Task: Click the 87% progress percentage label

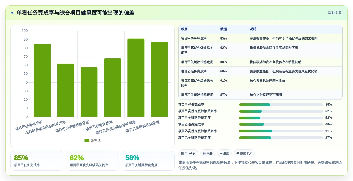Action: coord(329,138)
